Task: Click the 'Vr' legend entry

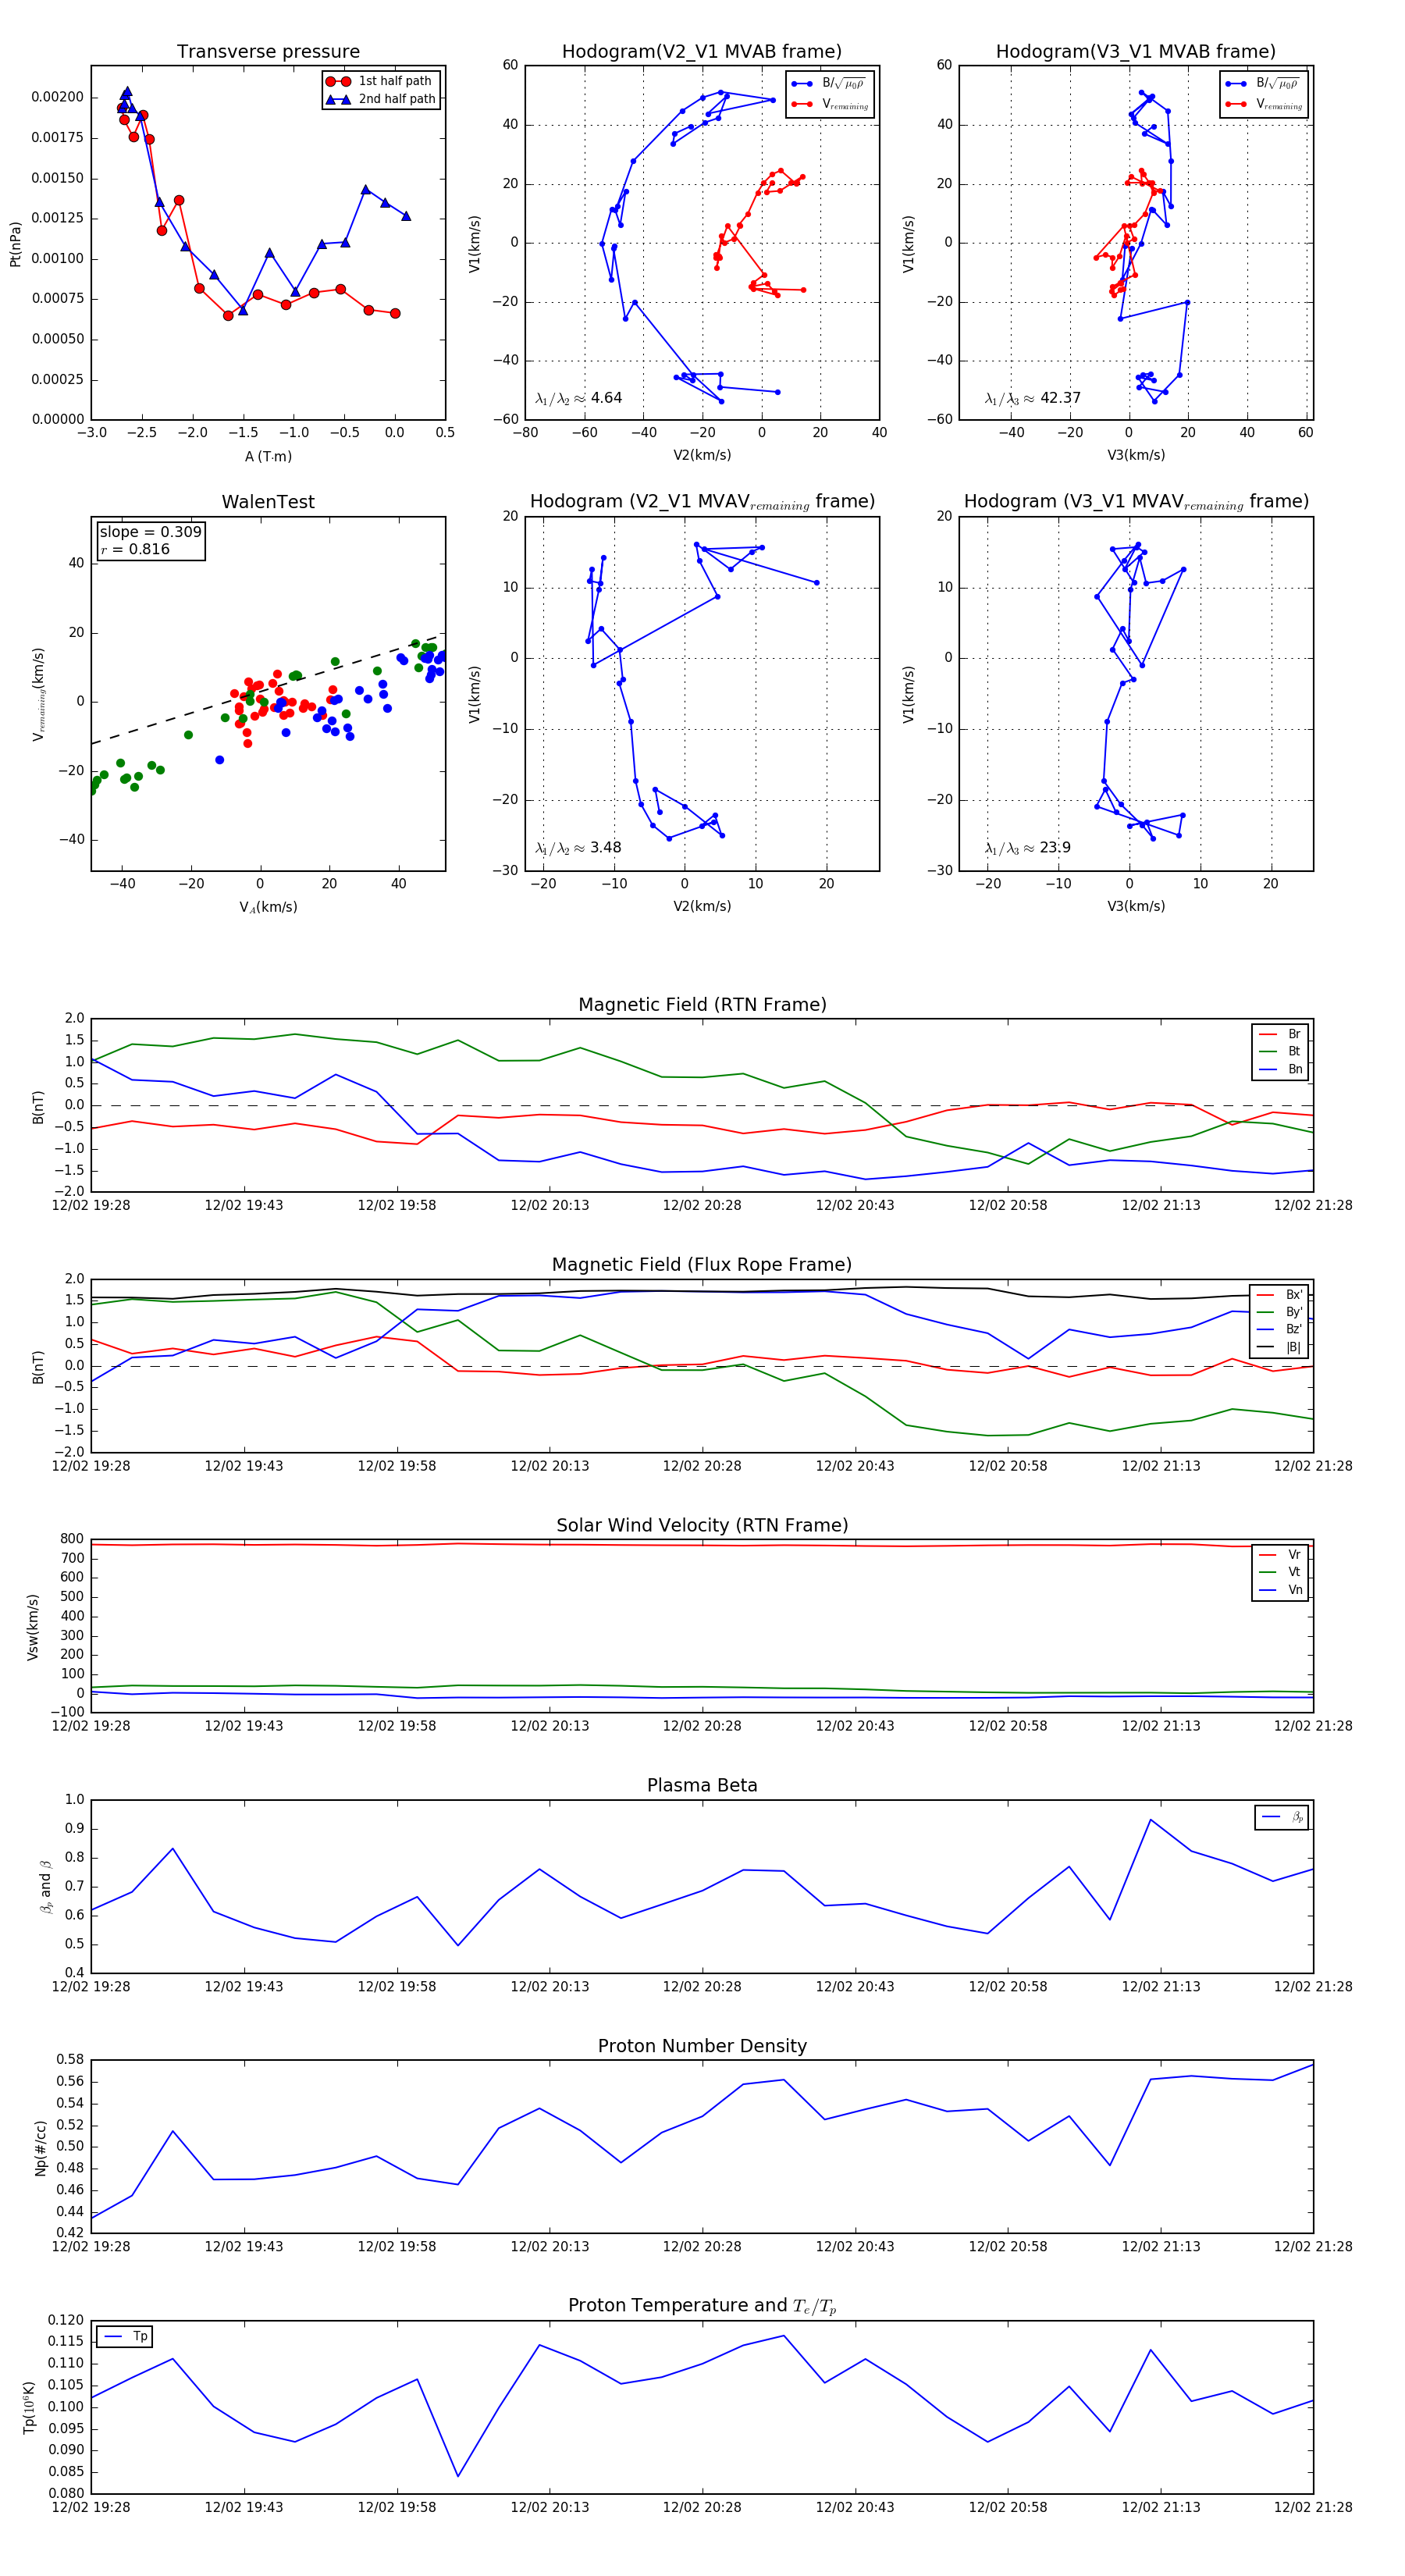Action: [1280, 1555]
